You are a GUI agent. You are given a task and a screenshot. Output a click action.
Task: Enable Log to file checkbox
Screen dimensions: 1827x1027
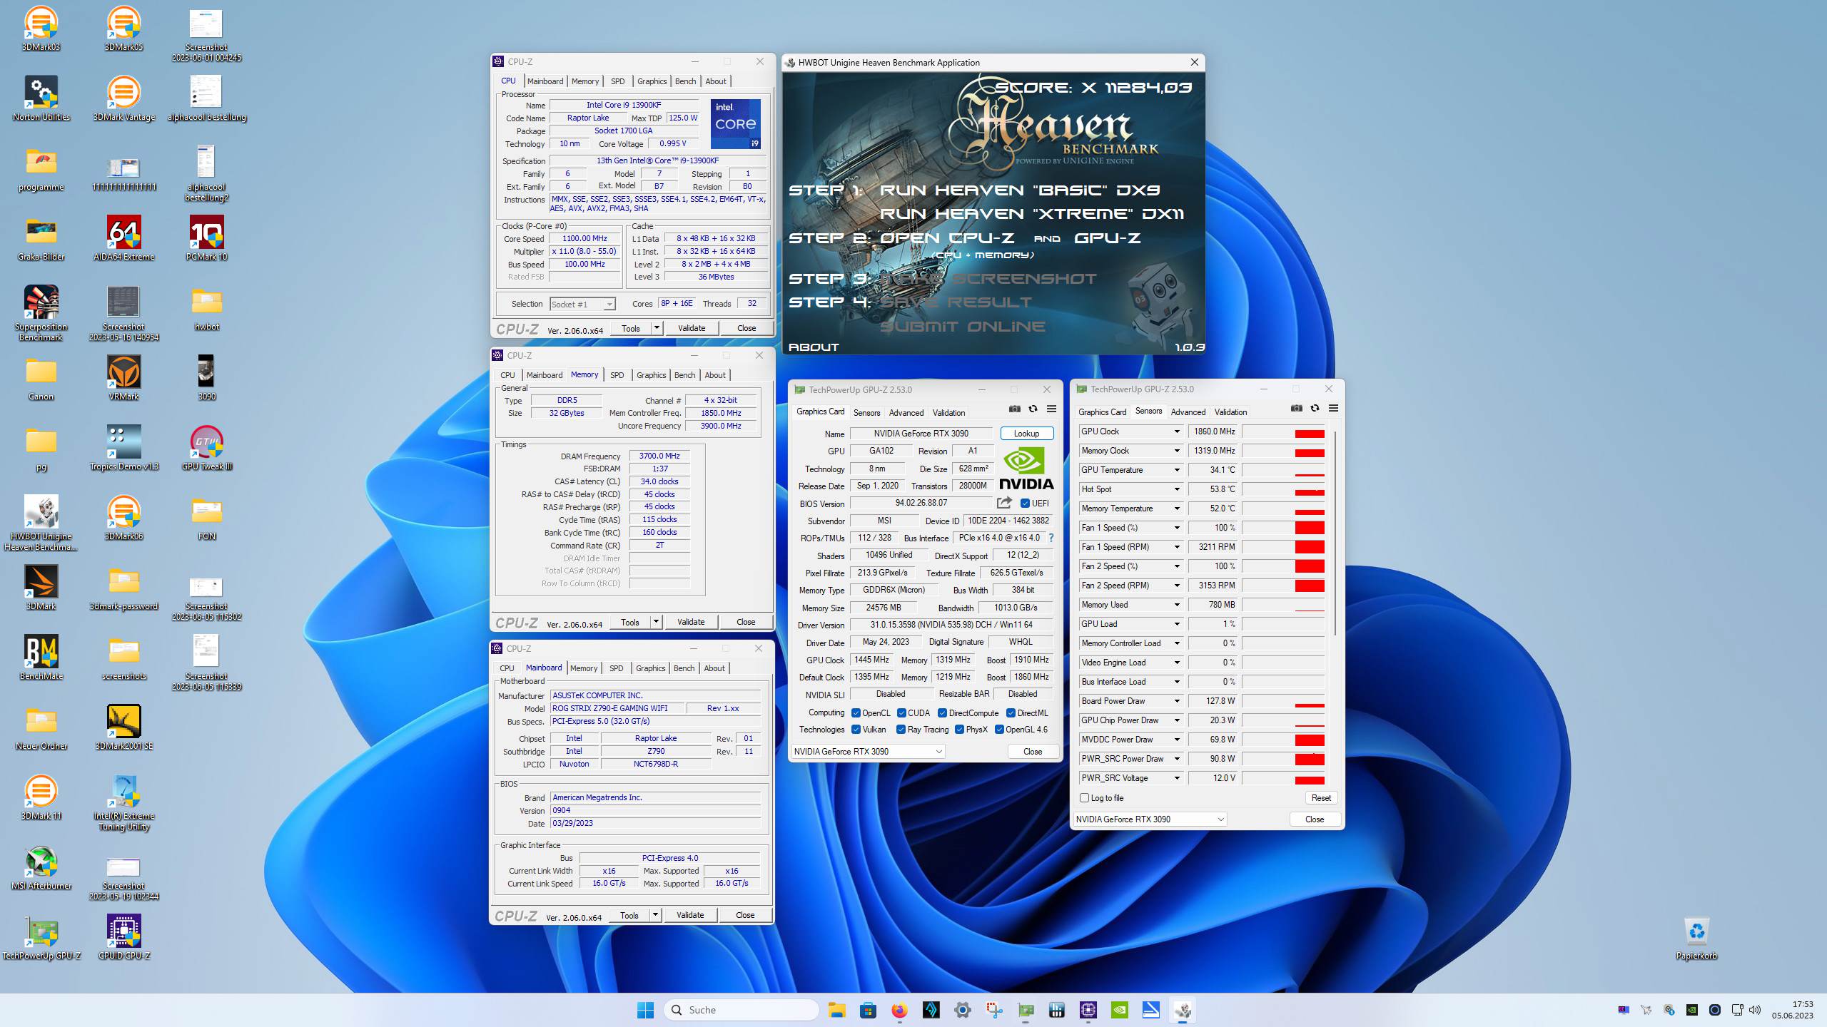click(1085, 798)
